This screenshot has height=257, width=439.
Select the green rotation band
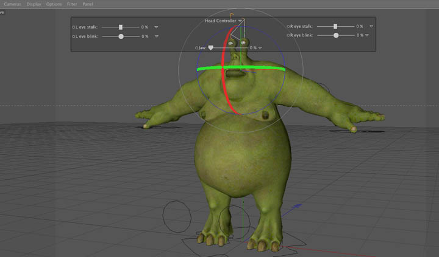pos(260,68)
